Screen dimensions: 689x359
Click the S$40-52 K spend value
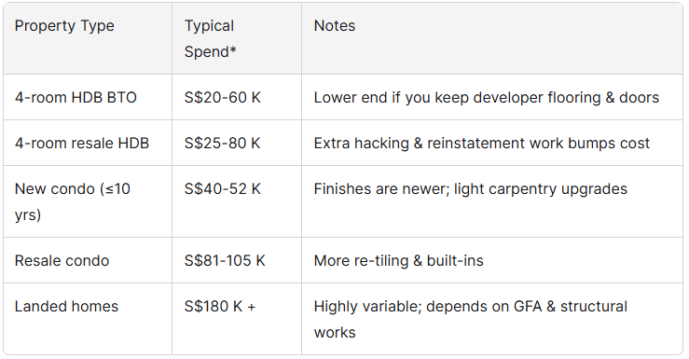(222, 188)
